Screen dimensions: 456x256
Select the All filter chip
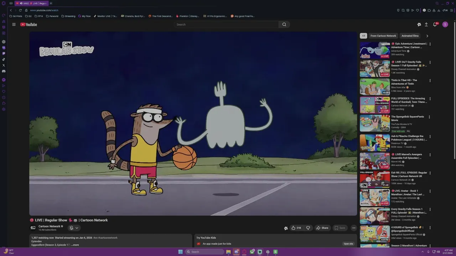coord(363,36)
